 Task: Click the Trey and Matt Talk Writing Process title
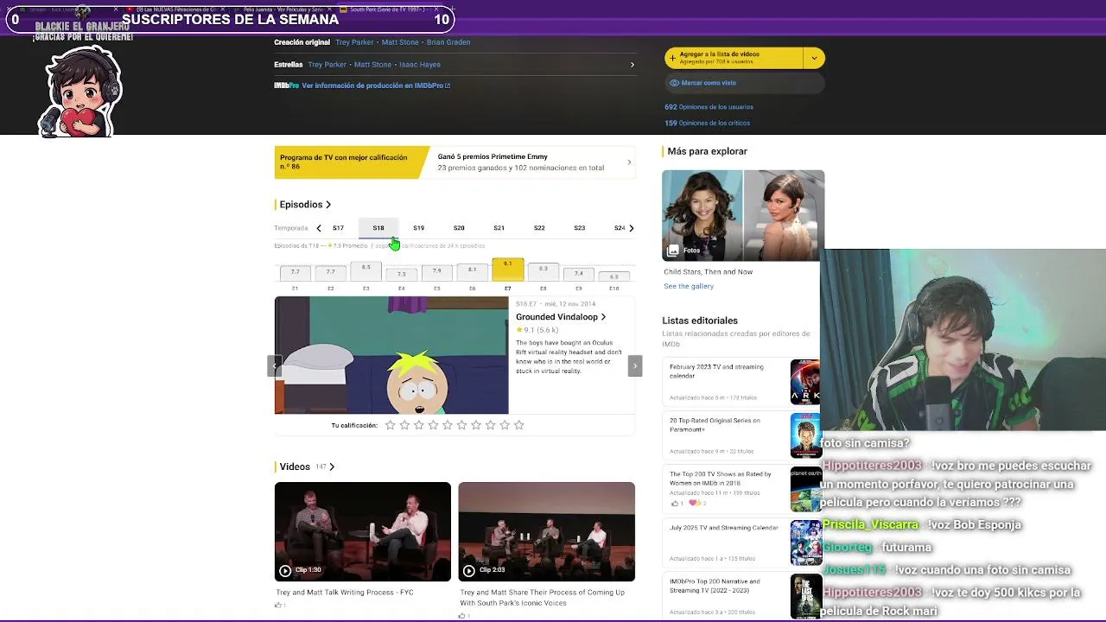345,593
